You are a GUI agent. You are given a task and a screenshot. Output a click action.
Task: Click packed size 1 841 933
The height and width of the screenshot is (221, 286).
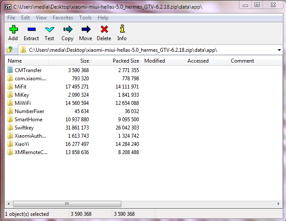128,95
